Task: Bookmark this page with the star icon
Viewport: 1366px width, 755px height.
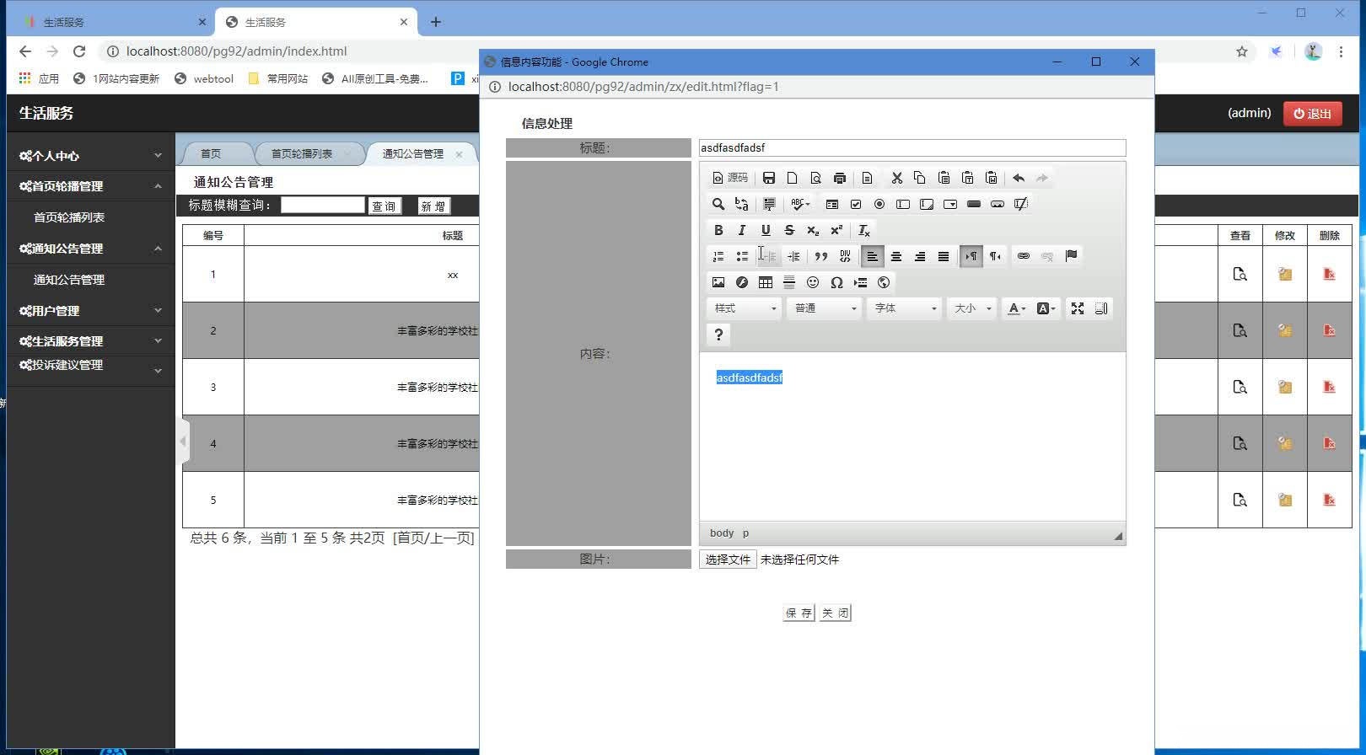Action: (1242, 51)
